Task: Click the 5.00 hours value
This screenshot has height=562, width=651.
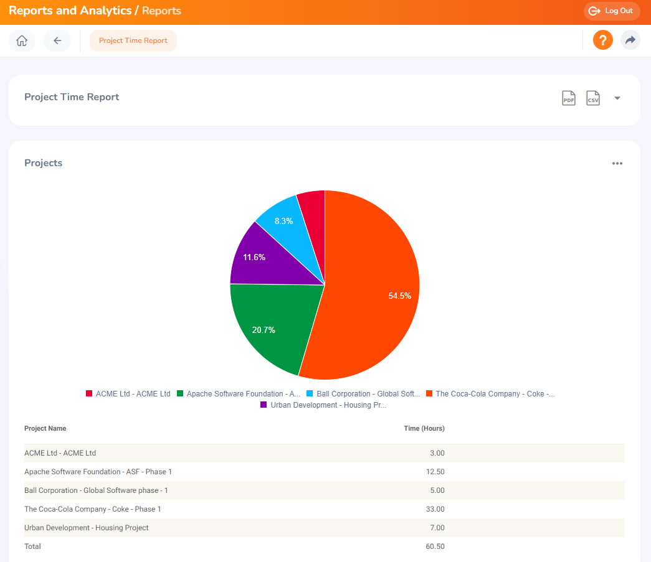Action: [x=437, y=490]
